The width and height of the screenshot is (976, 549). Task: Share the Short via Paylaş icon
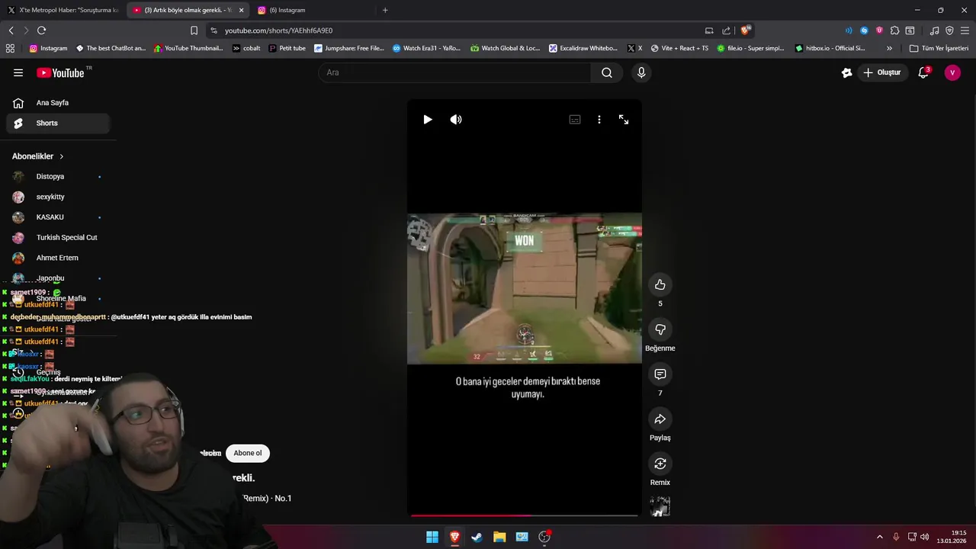tap(660, 419)
